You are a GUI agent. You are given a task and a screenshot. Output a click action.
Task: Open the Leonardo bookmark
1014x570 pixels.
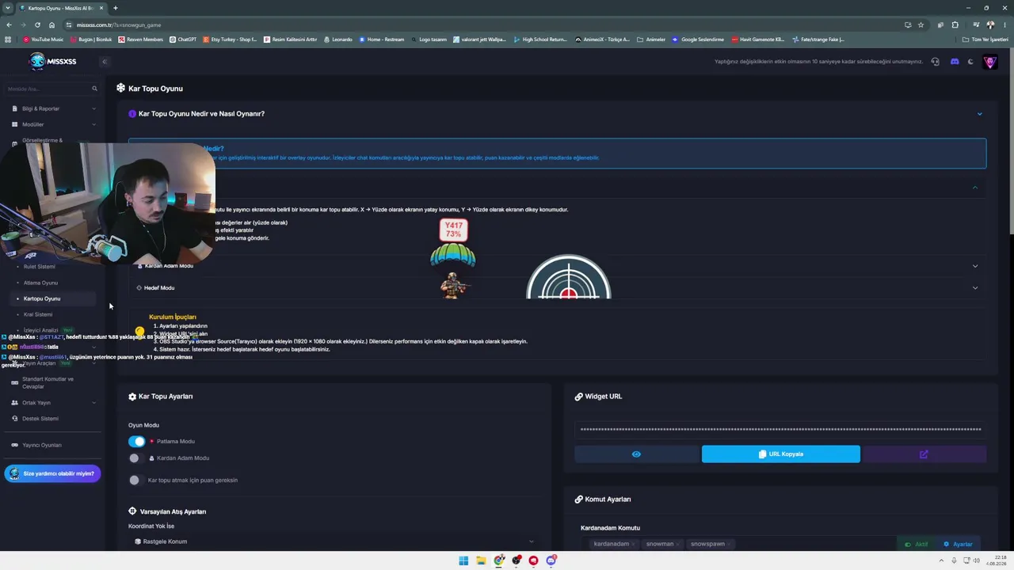(338, 39)
